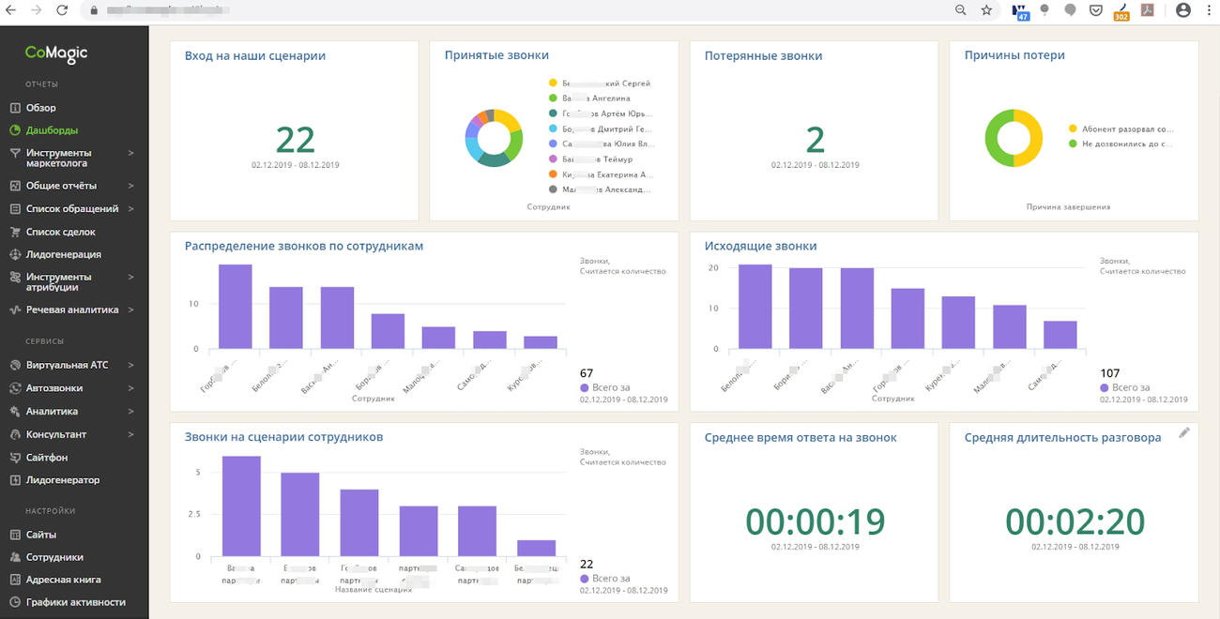Toggle the Не дозвонились legend entry
Viewport: 1220px width, 619px height.
(1121, 143)
